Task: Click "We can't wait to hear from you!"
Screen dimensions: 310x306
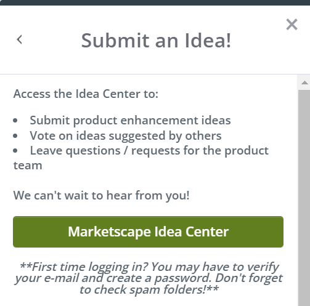Action: [101, 195]
